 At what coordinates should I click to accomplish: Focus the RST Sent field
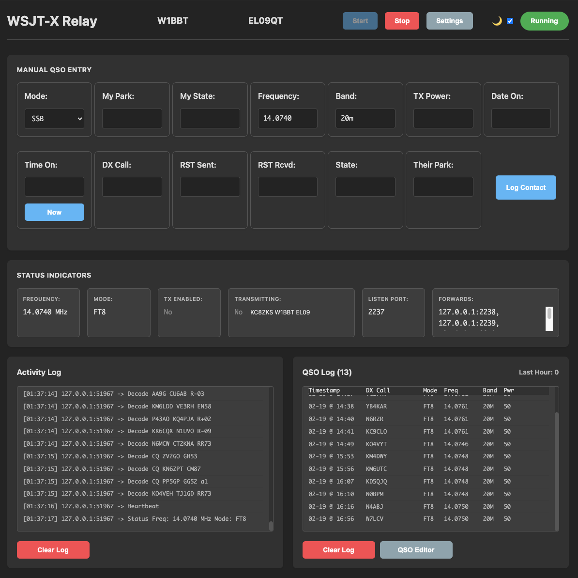pyautogui.click(x=210, y=187)
